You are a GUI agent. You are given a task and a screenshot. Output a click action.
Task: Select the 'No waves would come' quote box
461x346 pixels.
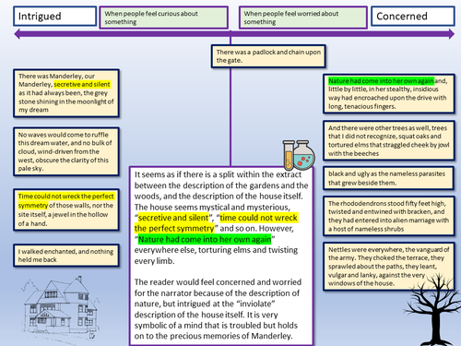pyautogui.click(x=66, y=151)
